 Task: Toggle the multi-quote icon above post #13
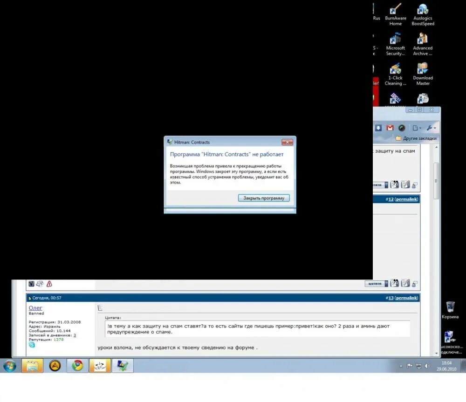tap(394, 283)
